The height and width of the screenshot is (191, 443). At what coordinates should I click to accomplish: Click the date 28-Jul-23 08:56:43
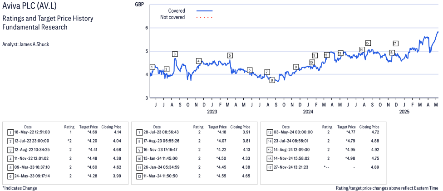161,132
